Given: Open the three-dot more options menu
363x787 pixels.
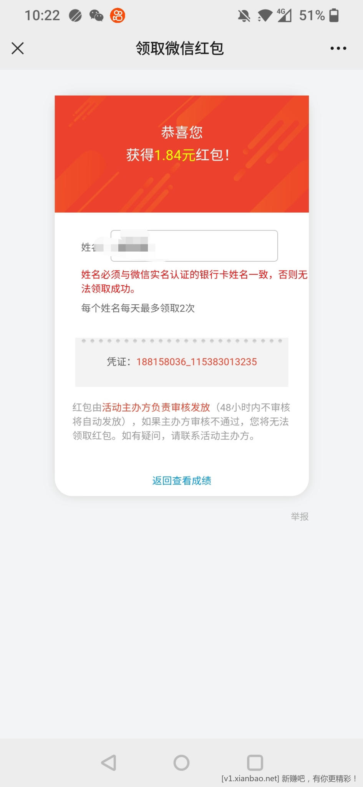Looking at the screenshot, I should 338,48.
